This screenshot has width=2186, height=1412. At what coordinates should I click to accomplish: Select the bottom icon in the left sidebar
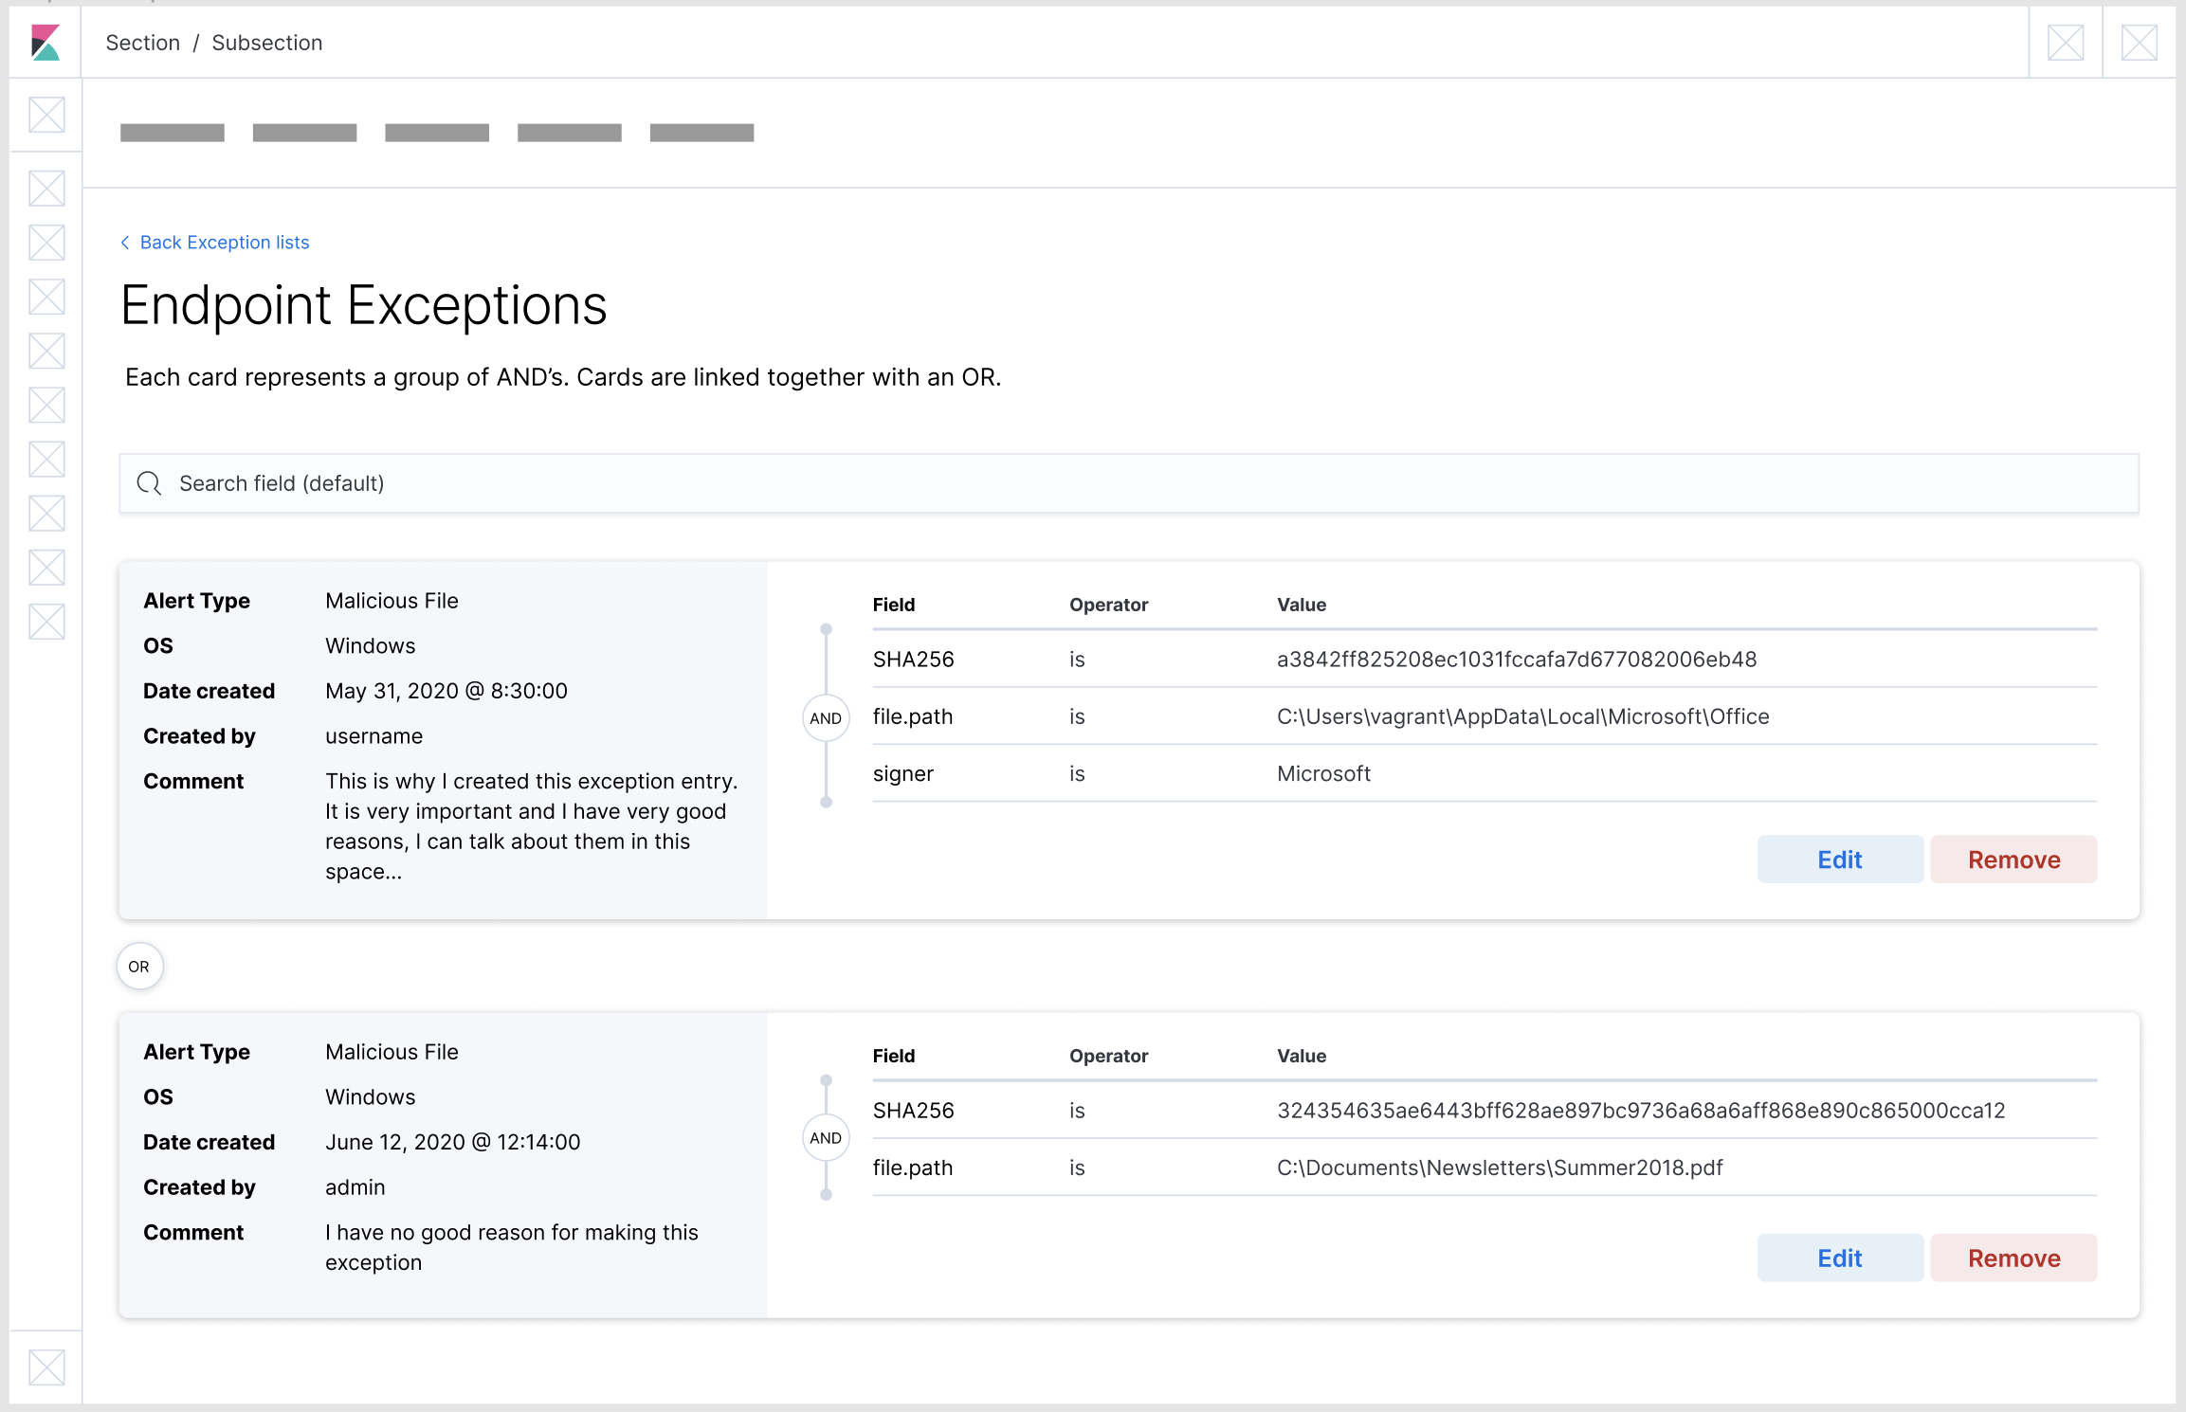click(x=45, y=1367)
